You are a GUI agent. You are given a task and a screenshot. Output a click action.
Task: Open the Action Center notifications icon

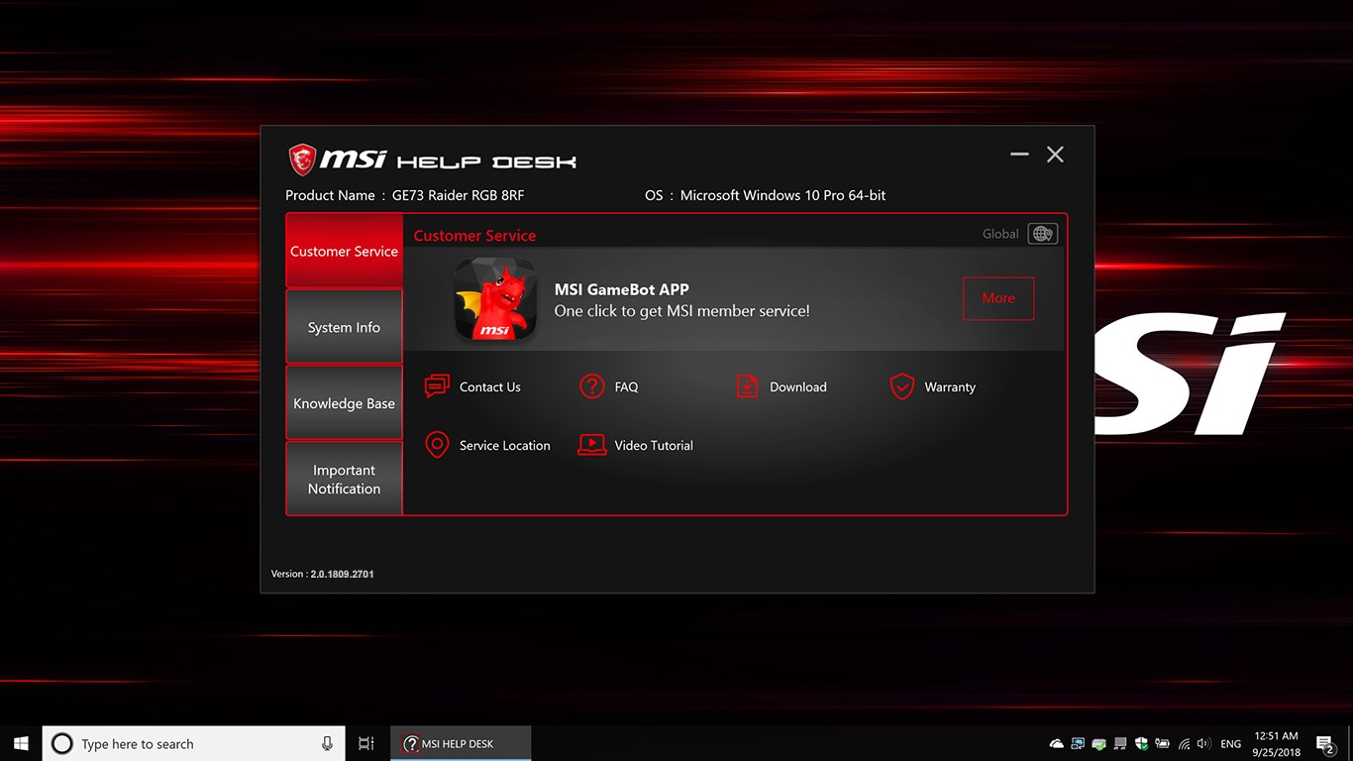pos(1325,743)
